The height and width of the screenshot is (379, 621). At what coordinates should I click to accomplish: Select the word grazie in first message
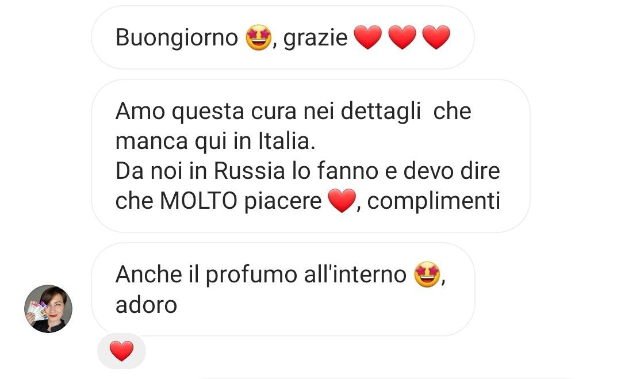(x=315, y=39)
